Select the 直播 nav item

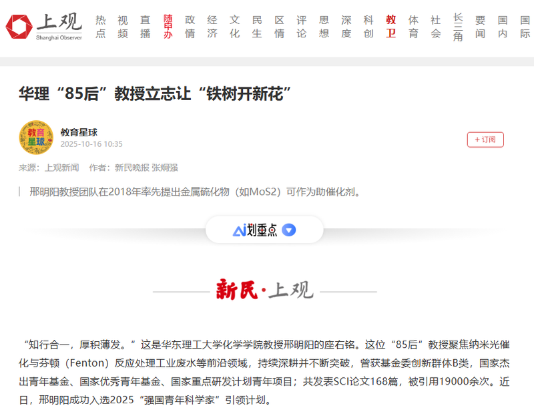click(x=146, y=26)
